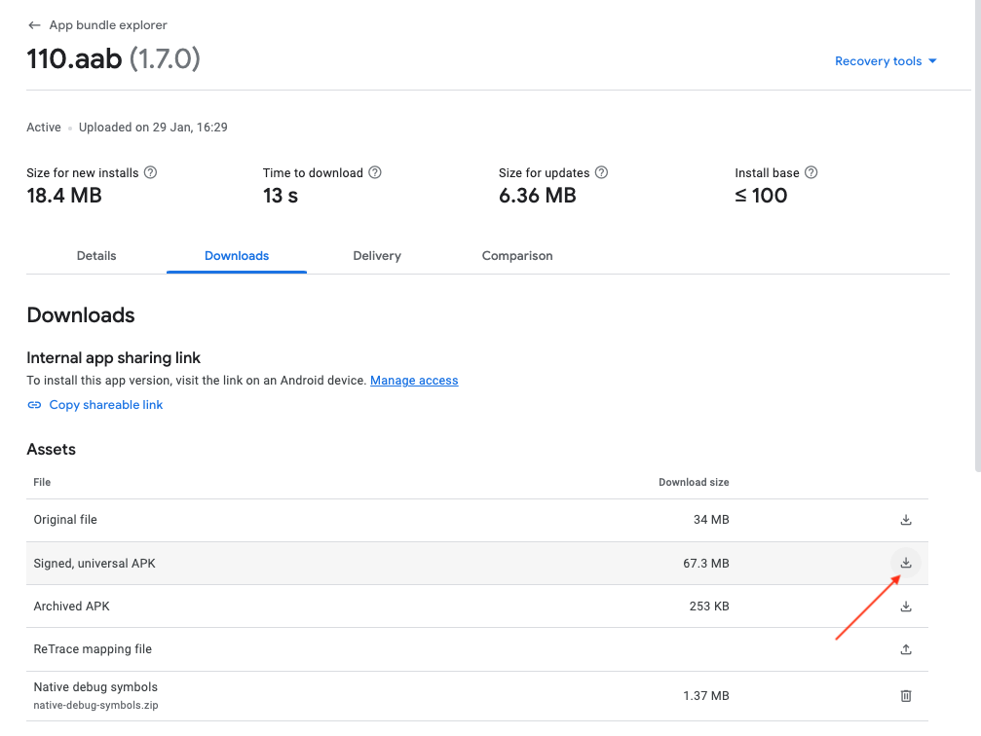Click help icon beside Size for new installs

point(150,172)
